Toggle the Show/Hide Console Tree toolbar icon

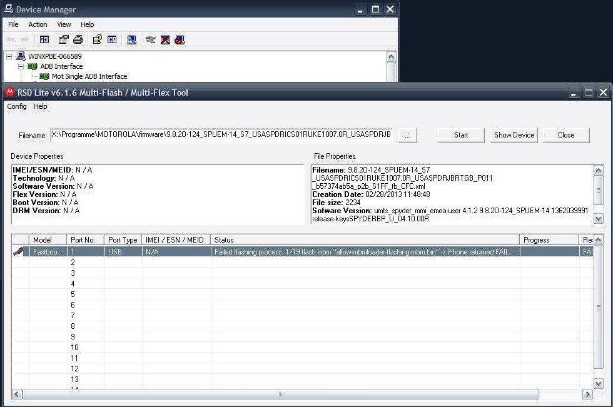[x=44, y=39]
